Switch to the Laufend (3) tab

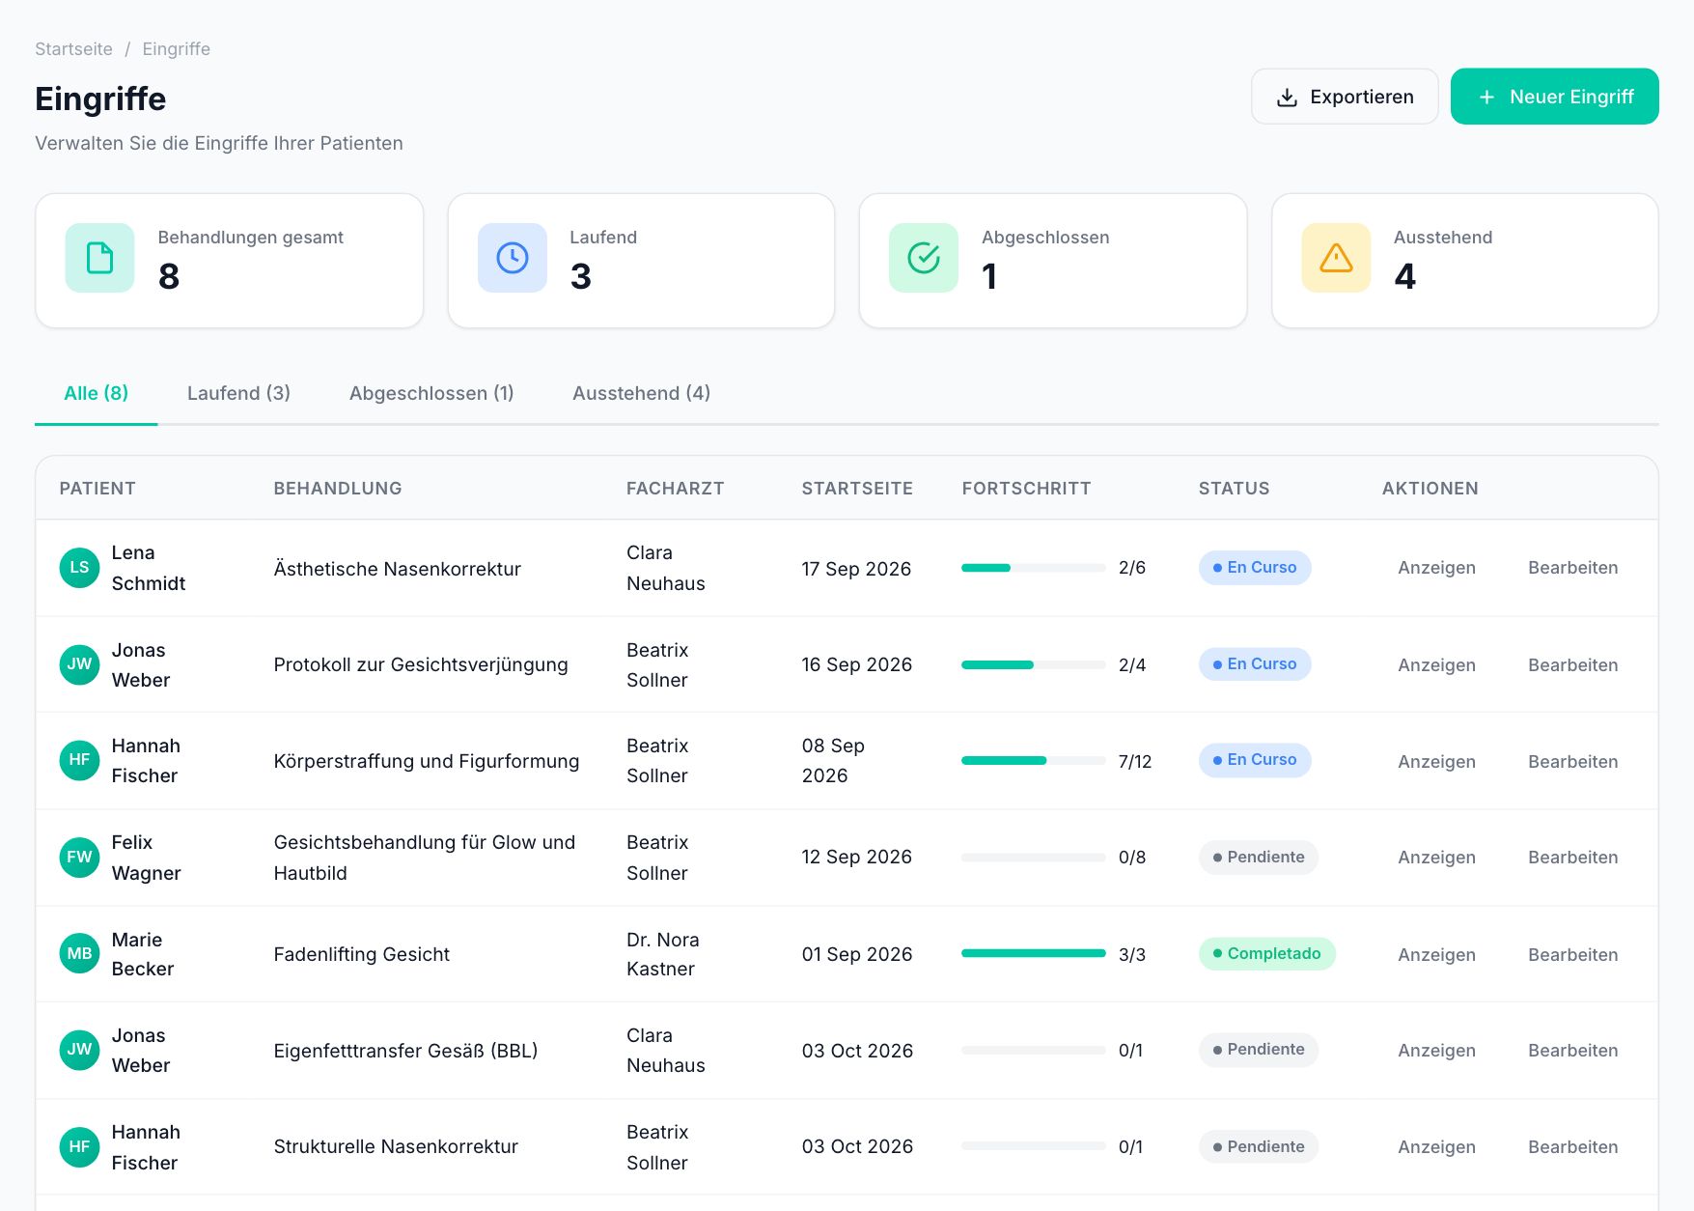coord(238,393)
